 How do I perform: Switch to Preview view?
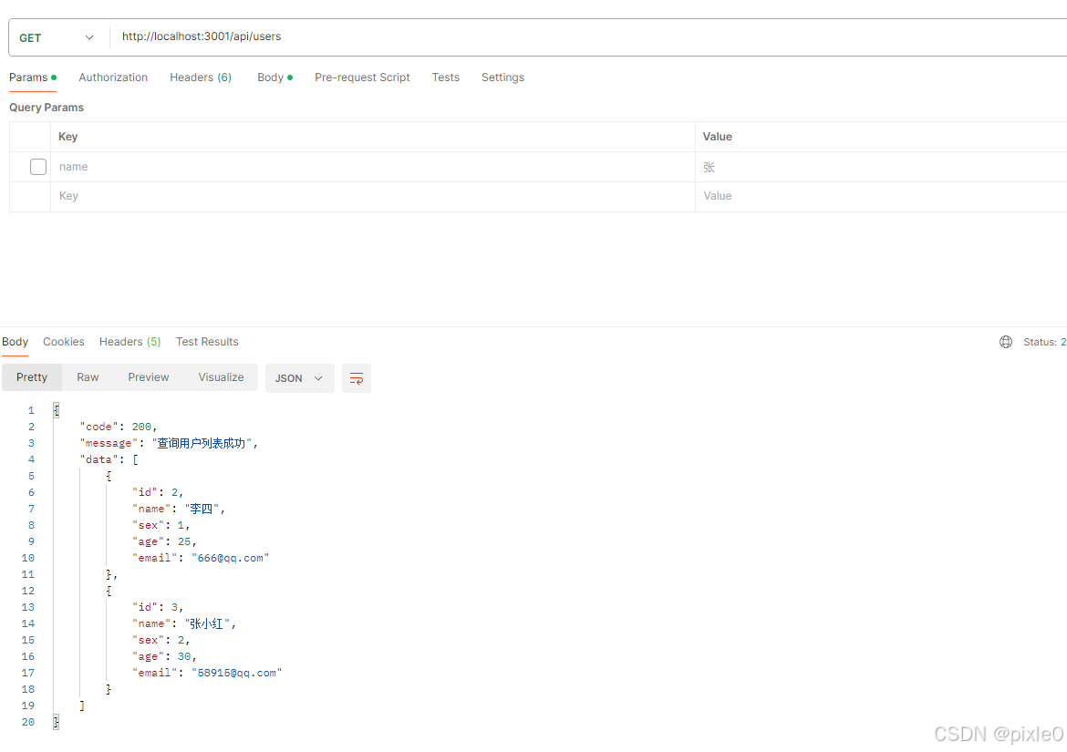click(x=149, y=377)
